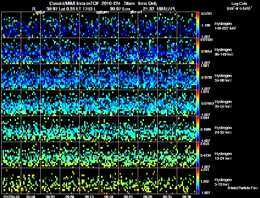
Task: Click the '1.202' color scale value
Action: [205, 182]
